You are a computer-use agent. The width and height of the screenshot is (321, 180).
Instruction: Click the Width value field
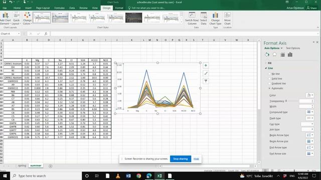pos(305,106)
